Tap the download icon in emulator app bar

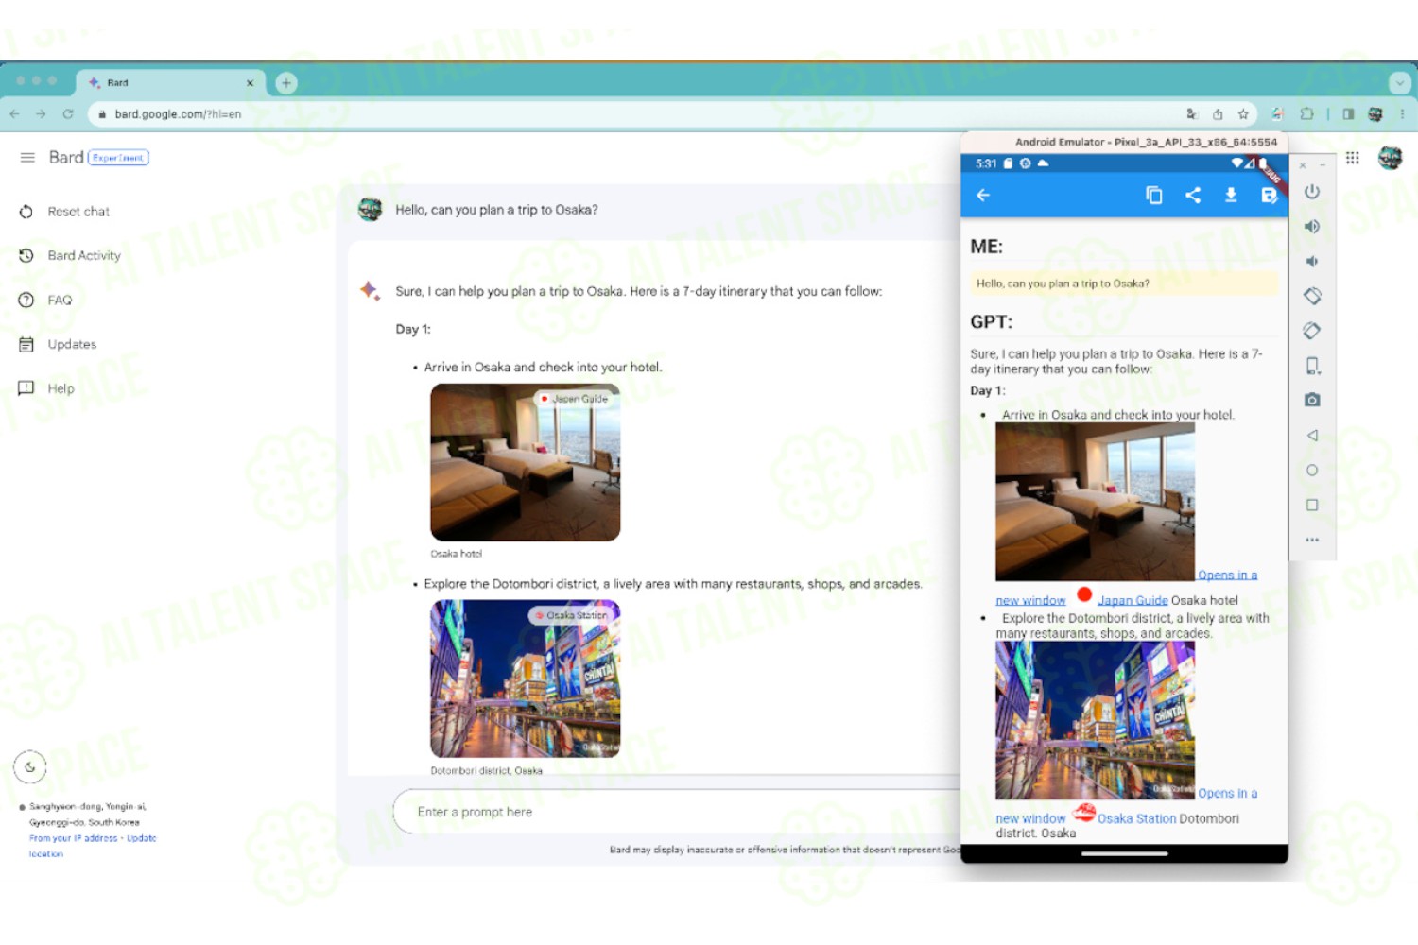[1231, 195]
